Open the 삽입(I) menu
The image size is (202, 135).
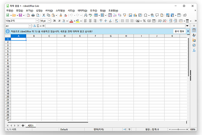coord(39,11)
